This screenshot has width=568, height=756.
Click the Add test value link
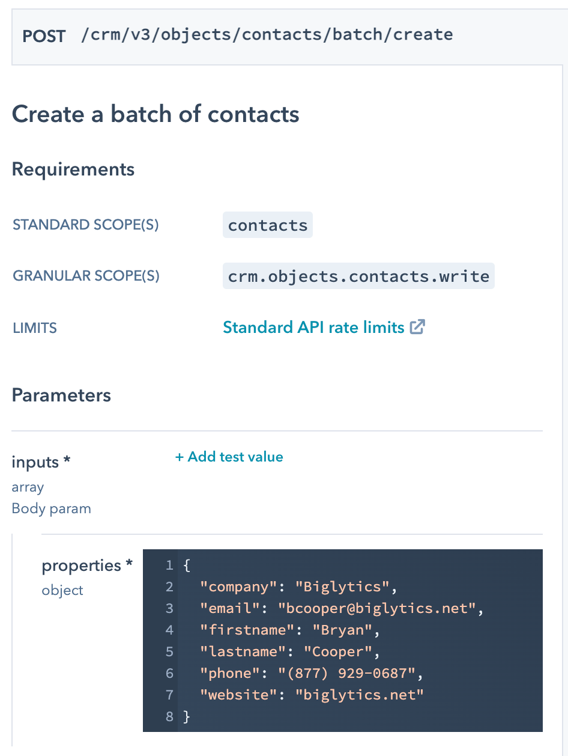click(x=235, y=457)
